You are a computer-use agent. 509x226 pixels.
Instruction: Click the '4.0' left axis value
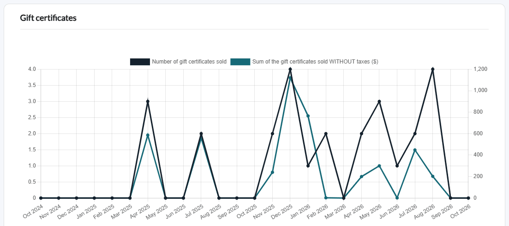(33, 69)
